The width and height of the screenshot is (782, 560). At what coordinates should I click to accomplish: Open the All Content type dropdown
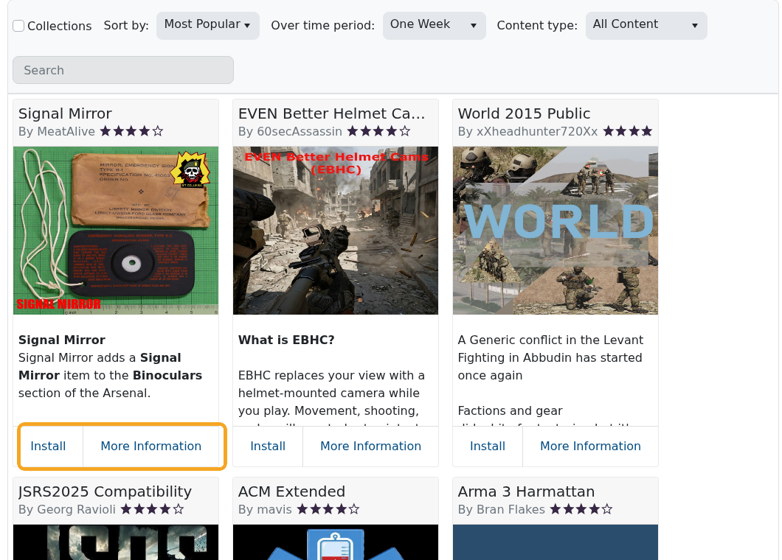coord(646,25)
